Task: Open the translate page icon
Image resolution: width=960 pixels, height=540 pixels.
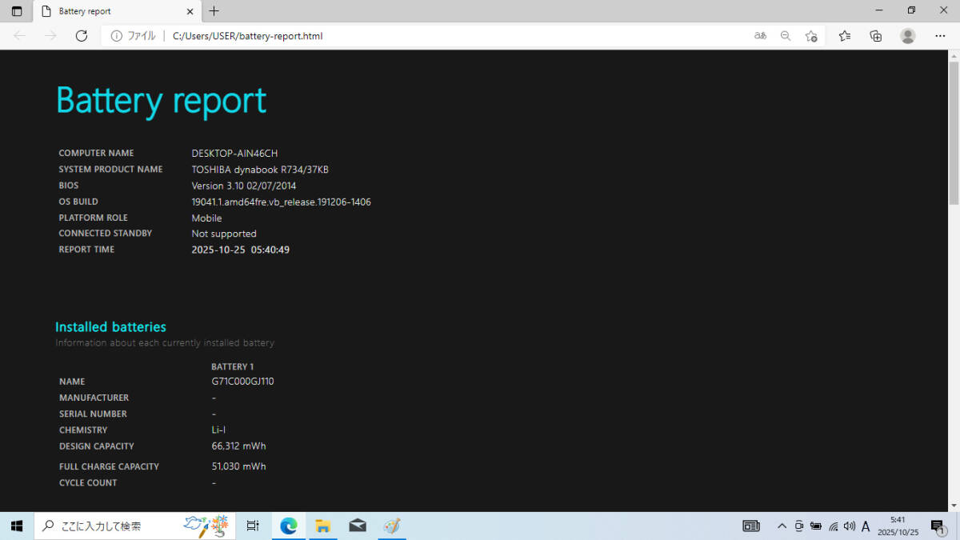Action: (761, 36)
